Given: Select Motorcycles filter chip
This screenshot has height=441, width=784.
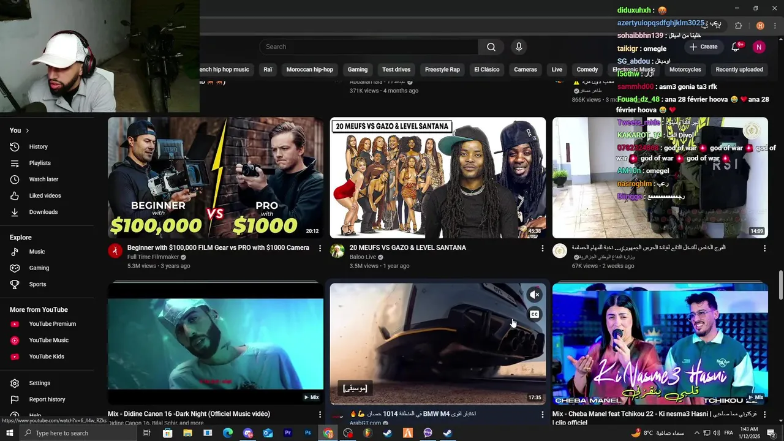Looking at the screenshot, I should tap(685, 69).
